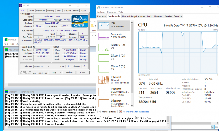
Task: Click the Close button in CPU-Z
Action: [x=83, y=73]
